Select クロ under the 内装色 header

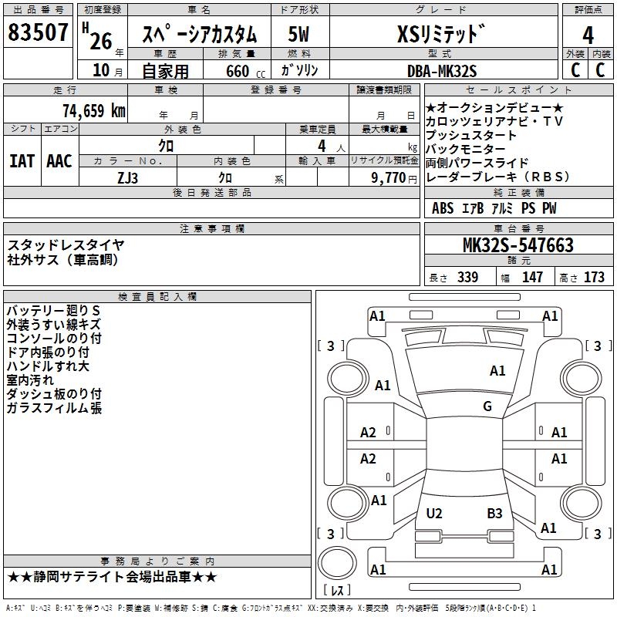tap(225, 178)
